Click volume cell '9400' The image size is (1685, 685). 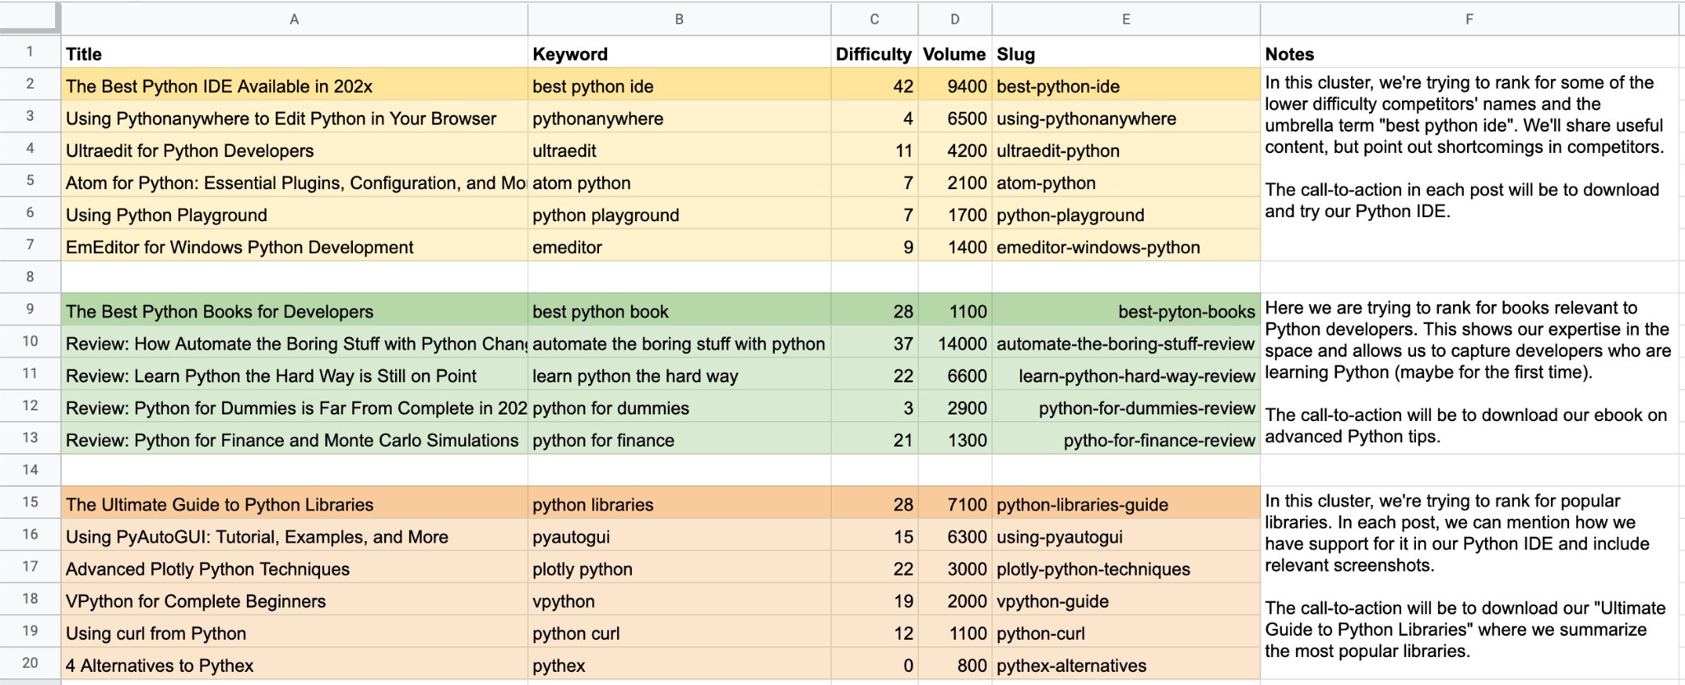pos(954,85)
